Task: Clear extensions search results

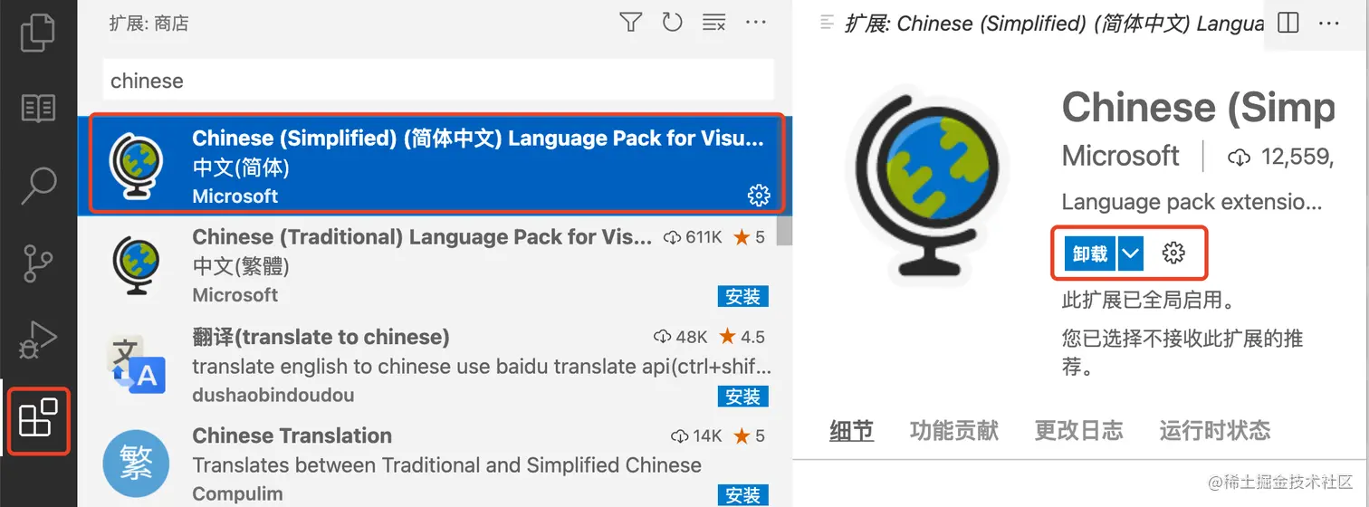Action: [x=714, y=23]
